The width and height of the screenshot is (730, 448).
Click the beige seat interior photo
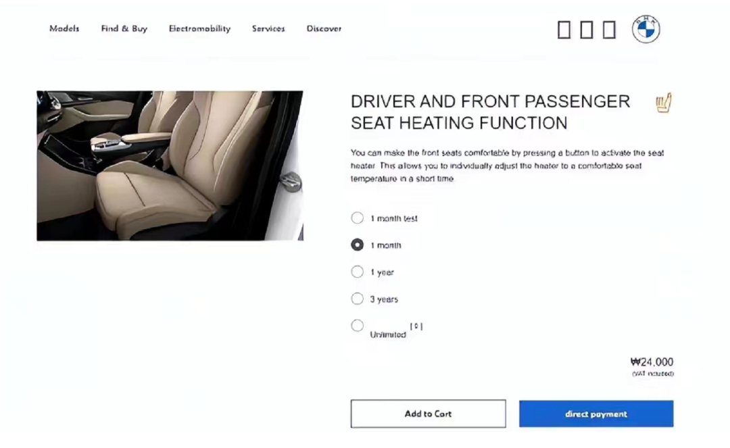pyautogui.click(x=170, y=166)
